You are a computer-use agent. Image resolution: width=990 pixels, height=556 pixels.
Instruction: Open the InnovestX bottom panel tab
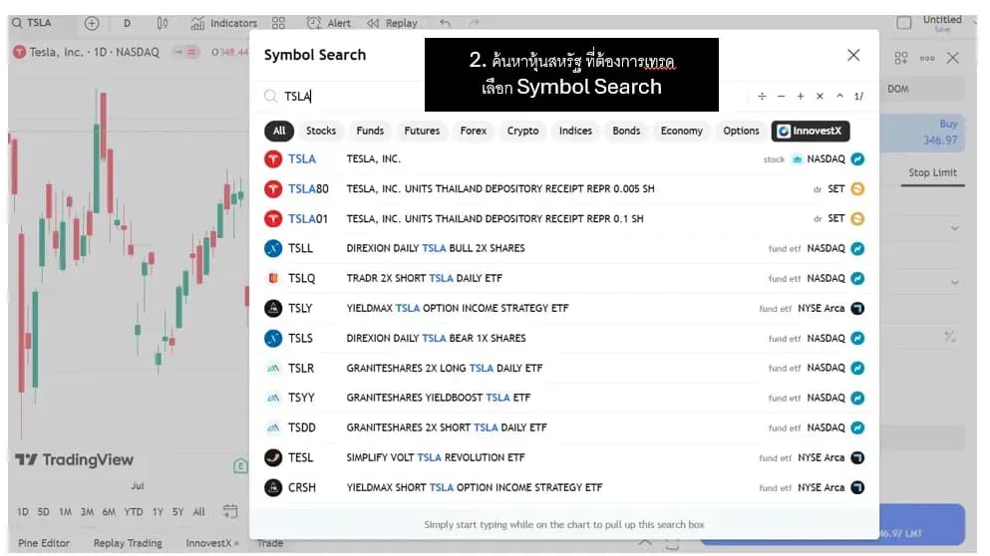(x=211, y=543)
